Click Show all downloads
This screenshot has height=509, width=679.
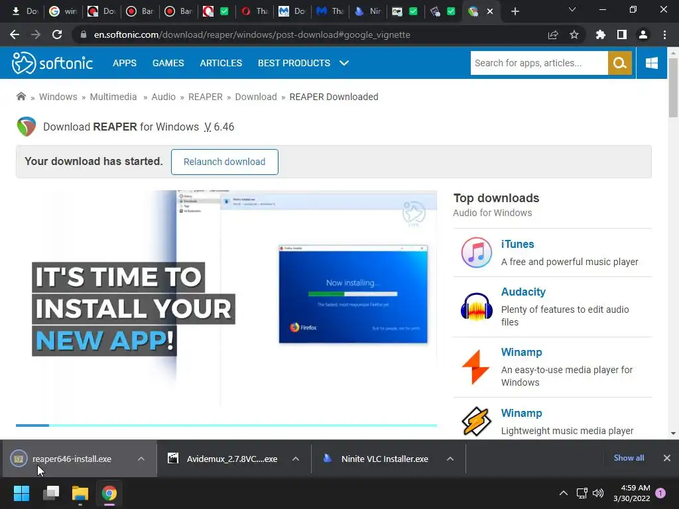[629, 458]
